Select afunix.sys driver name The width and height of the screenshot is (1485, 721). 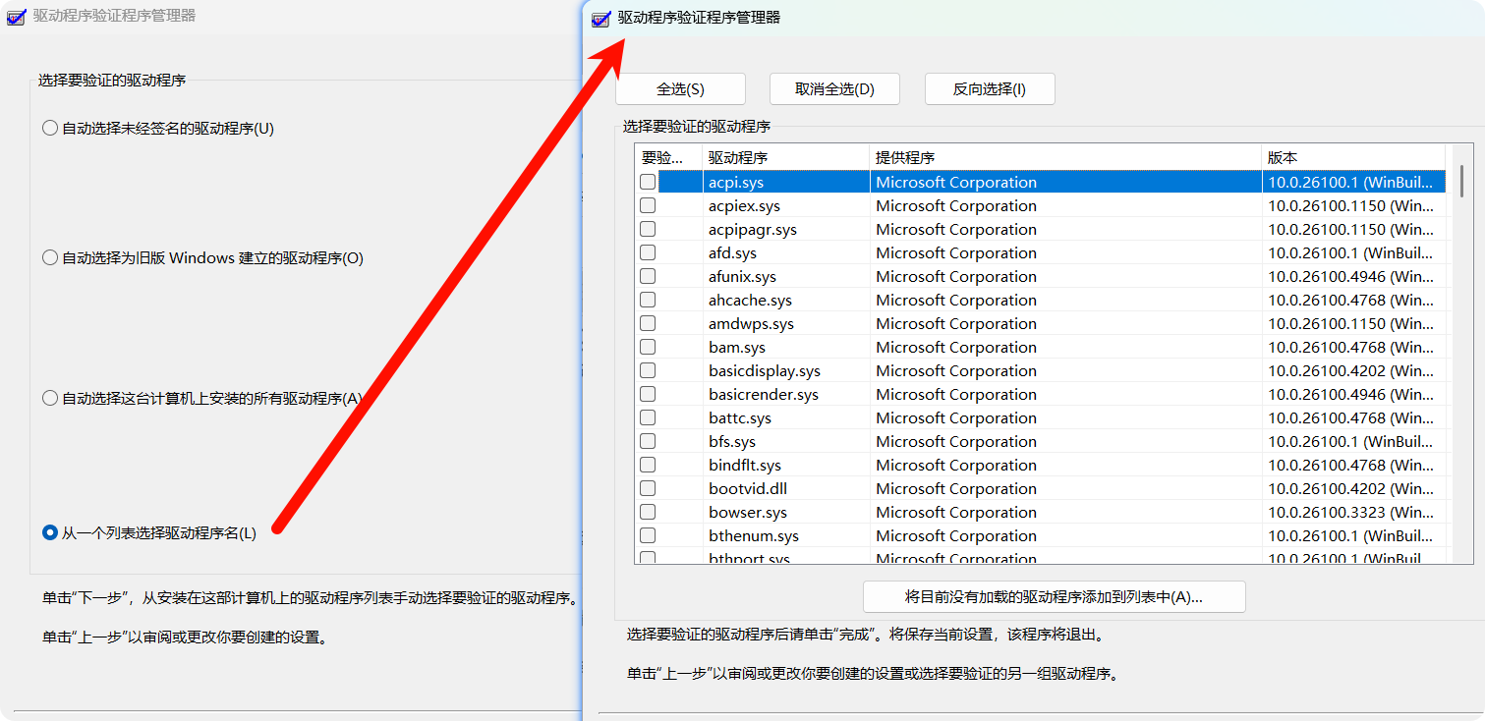tap(742, 276)
